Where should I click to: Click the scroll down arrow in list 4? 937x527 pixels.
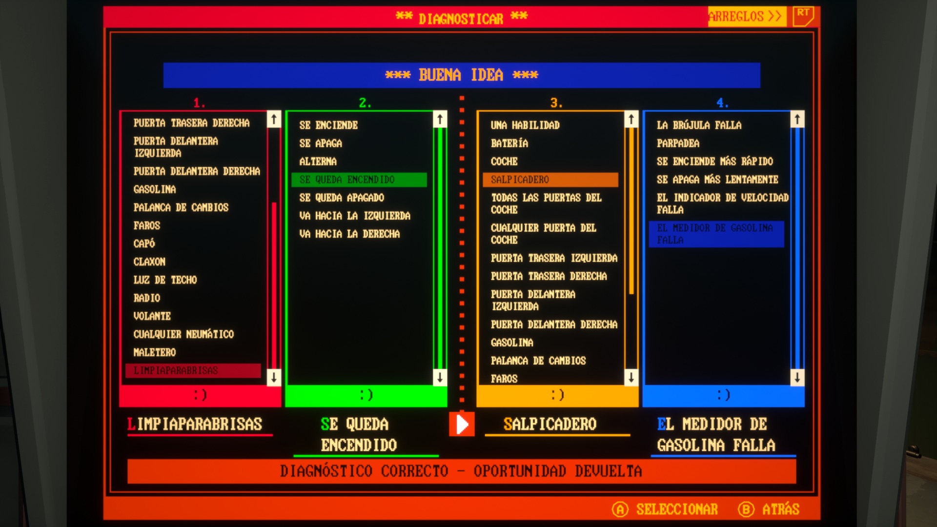click(x=797, y=377)
